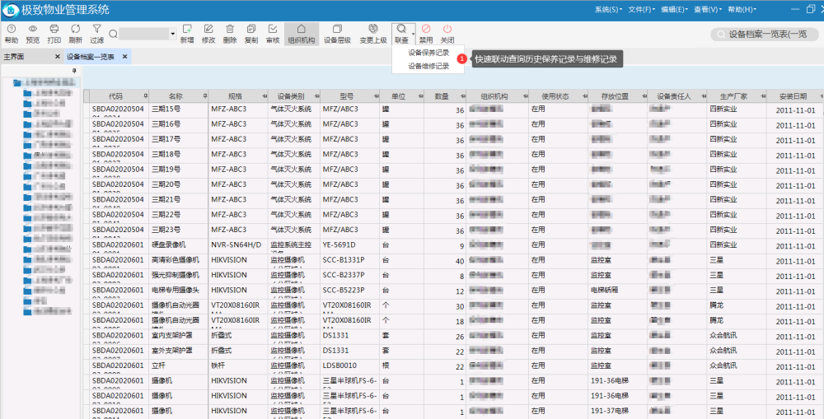Image resolution: width=824 pixels, height=419 pixels.
Task: Click the 数量 column header pin icon
Action: pos(462,96)
